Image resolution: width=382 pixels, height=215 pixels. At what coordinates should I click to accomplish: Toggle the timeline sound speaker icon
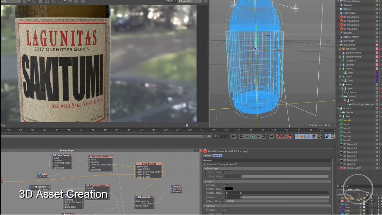pyautogui.click(x=327, y=136)
